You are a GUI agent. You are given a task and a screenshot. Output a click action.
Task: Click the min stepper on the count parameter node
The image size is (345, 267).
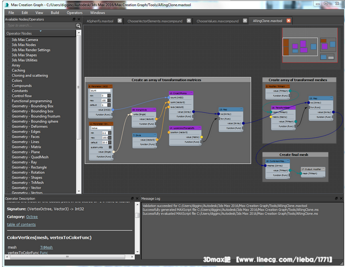click(x=109, y=96)
